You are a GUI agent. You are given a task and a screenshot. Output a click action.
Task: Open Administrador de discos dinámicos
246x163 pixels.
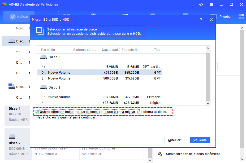(x=193, y=154)
